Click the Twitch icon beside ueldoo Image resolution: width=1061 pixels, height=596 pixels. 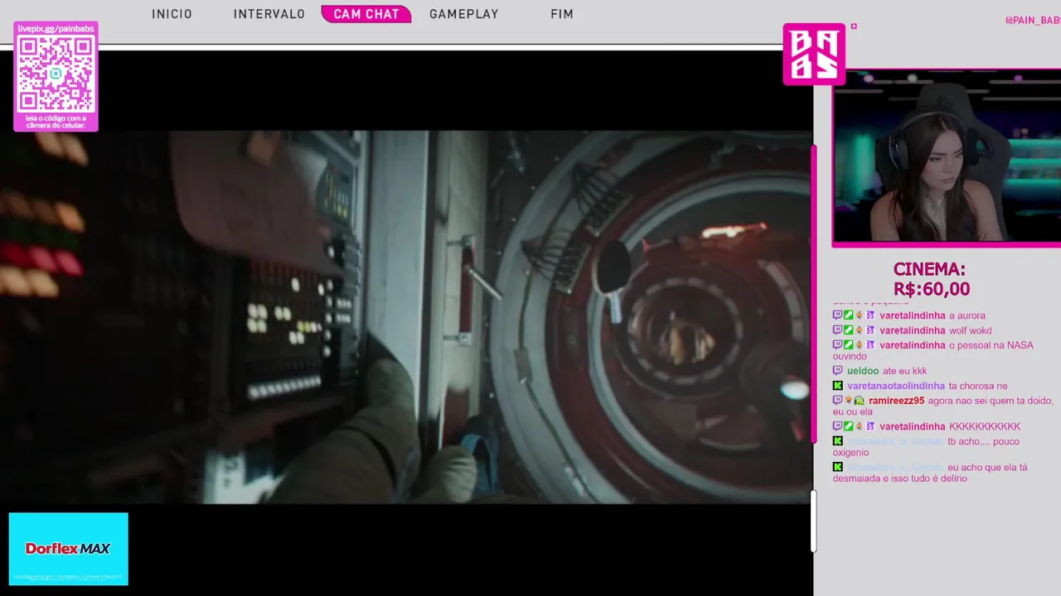point(837,371)
